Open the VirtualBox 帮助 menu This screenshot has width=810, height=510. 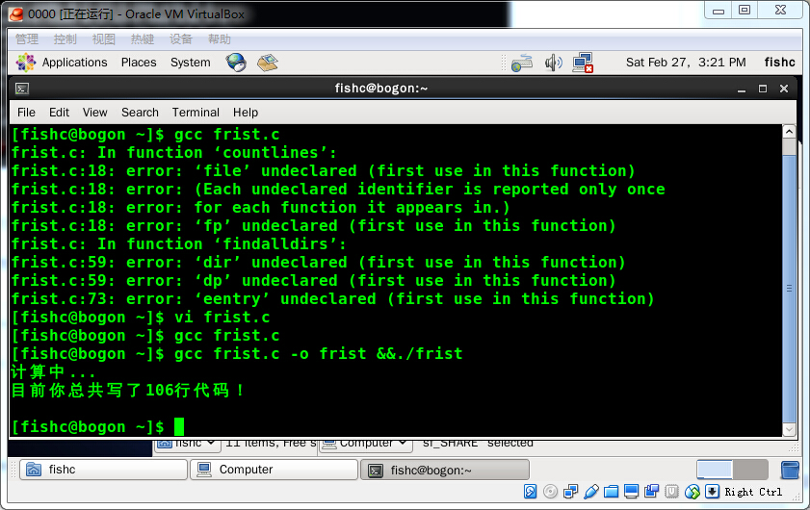coord(220,39)
